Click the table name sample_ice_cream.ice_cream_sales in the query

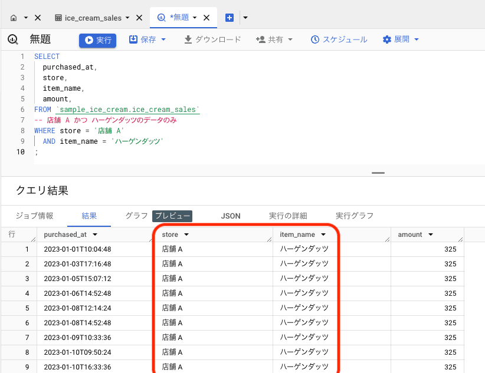pos(128,110)
